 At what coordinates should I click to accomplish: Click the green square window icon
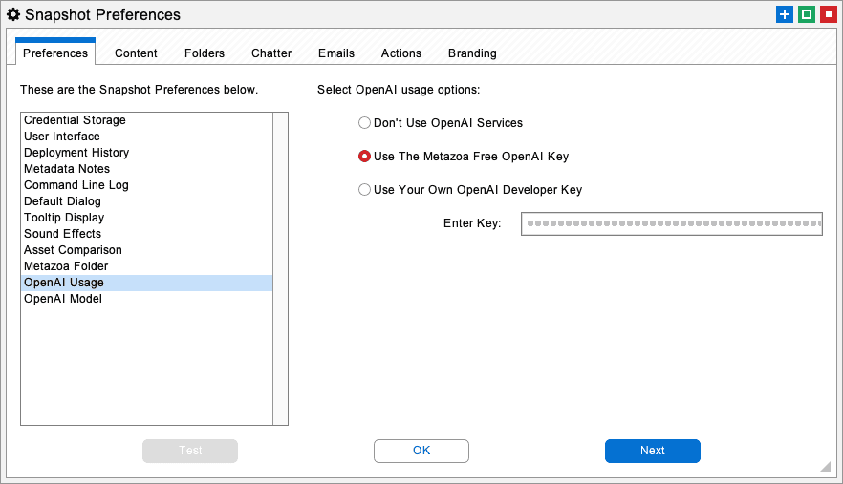[807, 14]
